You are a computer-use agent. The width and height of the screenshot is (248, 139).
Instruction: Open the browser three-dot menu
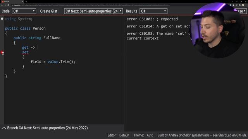pos(246,5)
